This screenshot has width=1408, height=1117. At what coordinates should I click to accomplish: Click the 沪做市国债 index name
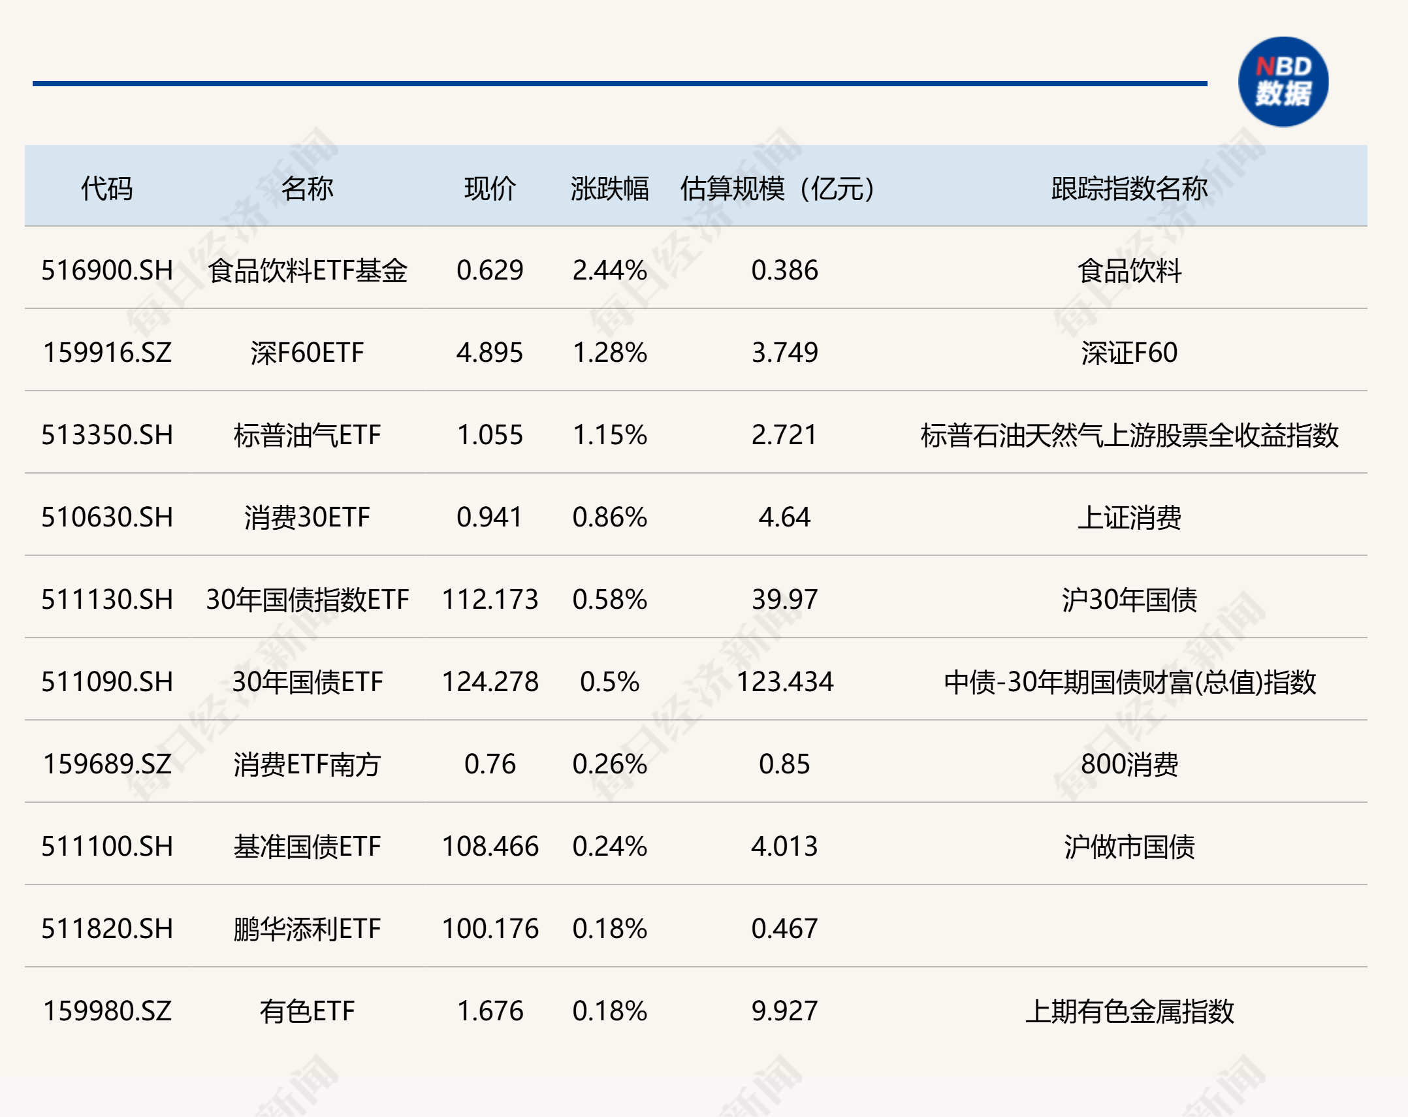(x=1129, y=847)
